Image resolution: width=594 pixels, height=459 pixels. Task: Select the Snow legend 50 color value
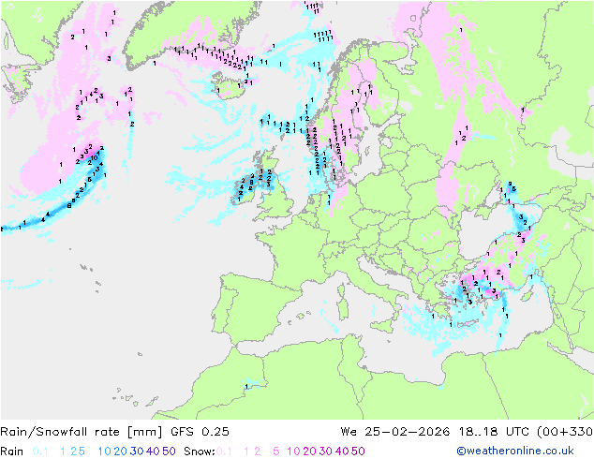click(358, 452)
